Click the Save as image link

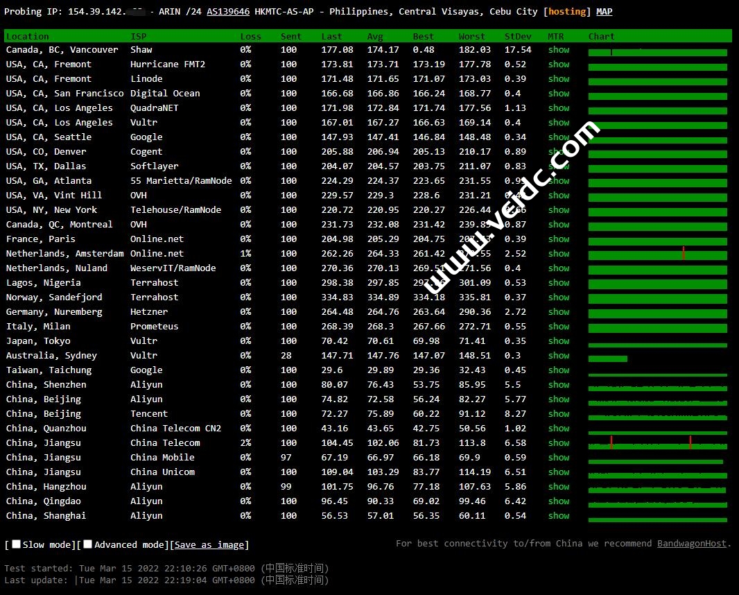[x=209, y=544]
